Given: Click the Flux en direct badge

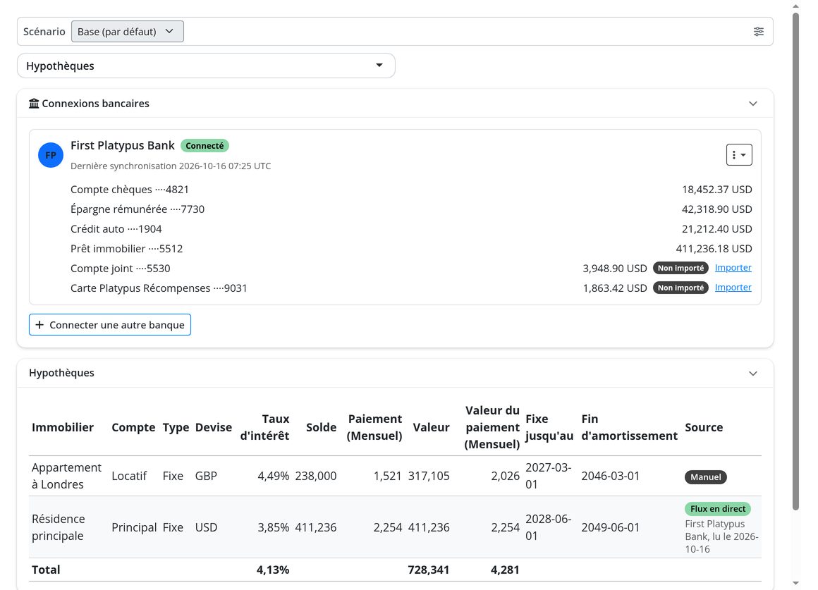Looking at the screenshot, I should tap(718, 509).
